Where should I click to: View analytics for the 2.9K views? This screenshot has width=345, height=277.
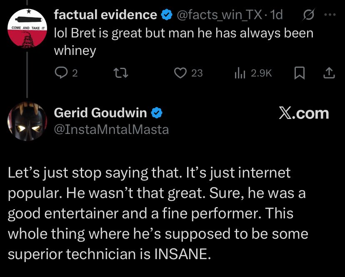[240, 73]
